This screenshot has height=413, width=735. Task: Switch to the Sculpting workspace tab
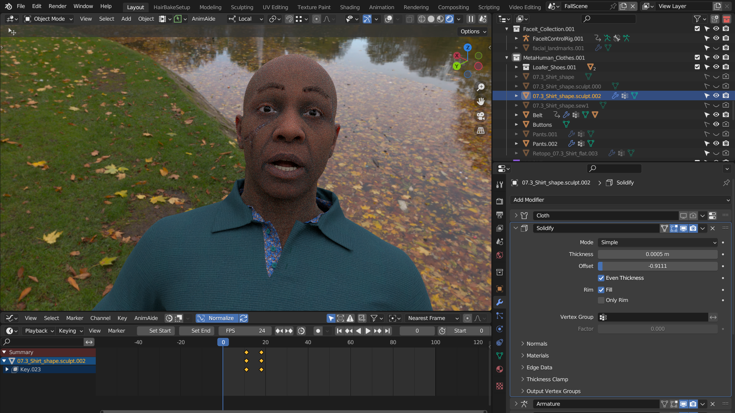(x=242, y=7)
